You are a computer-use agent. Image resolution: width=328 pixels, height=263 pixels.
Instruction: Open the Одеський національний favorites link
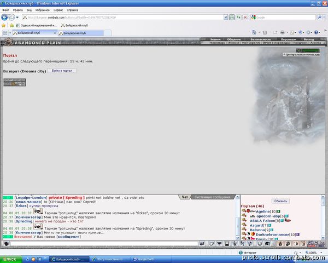[37, 25]
